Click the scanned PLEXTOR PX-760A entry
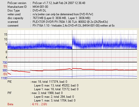 (x=70, y=22)
